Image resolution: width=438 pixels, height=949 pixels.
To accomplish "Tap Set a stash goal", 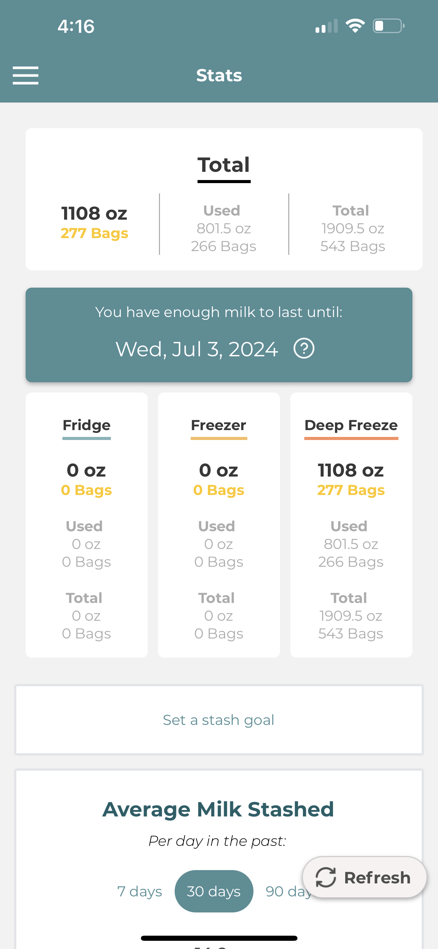I will [219, 720].
